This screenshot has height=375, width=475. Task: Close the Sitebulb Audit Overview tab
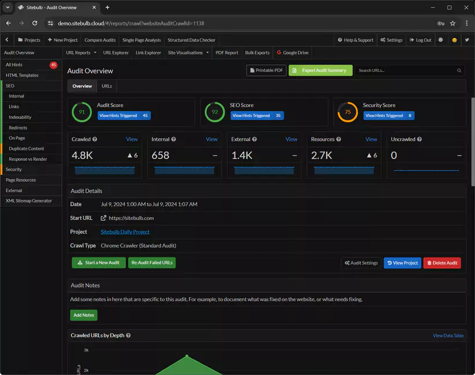(x=94, y=8)
